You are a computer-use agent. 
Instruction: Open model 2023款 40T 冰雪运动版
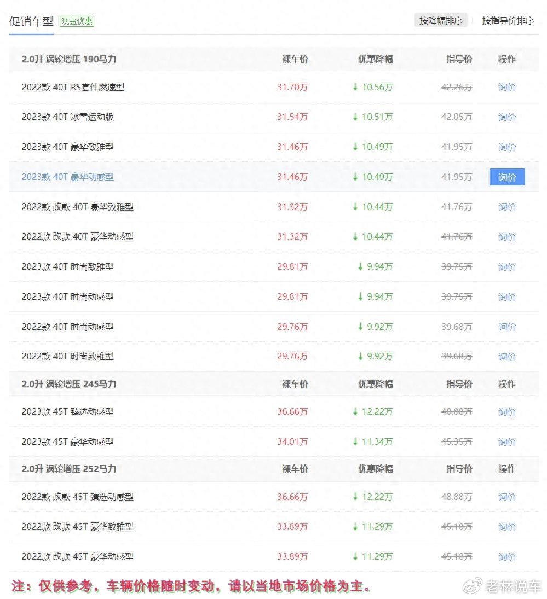pyautogui.click(x=68, y=117)
